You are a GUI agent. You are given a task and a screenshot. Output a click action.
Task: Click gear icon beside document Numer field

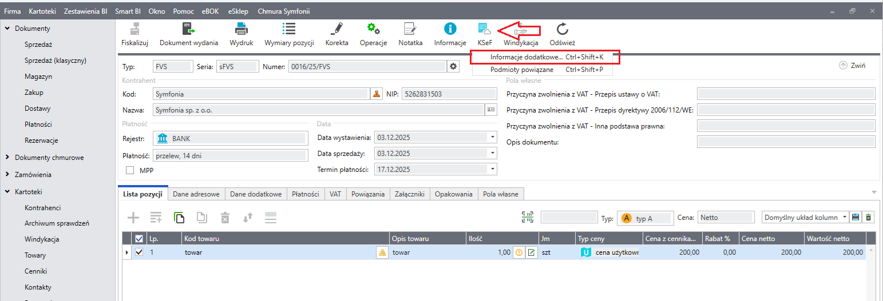coord(454,67)
